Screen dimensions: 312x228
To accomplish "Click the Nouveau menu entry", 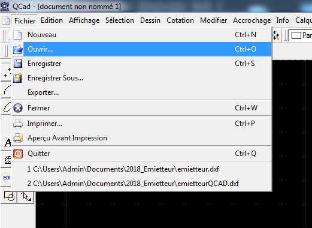I will click(142, 35).
